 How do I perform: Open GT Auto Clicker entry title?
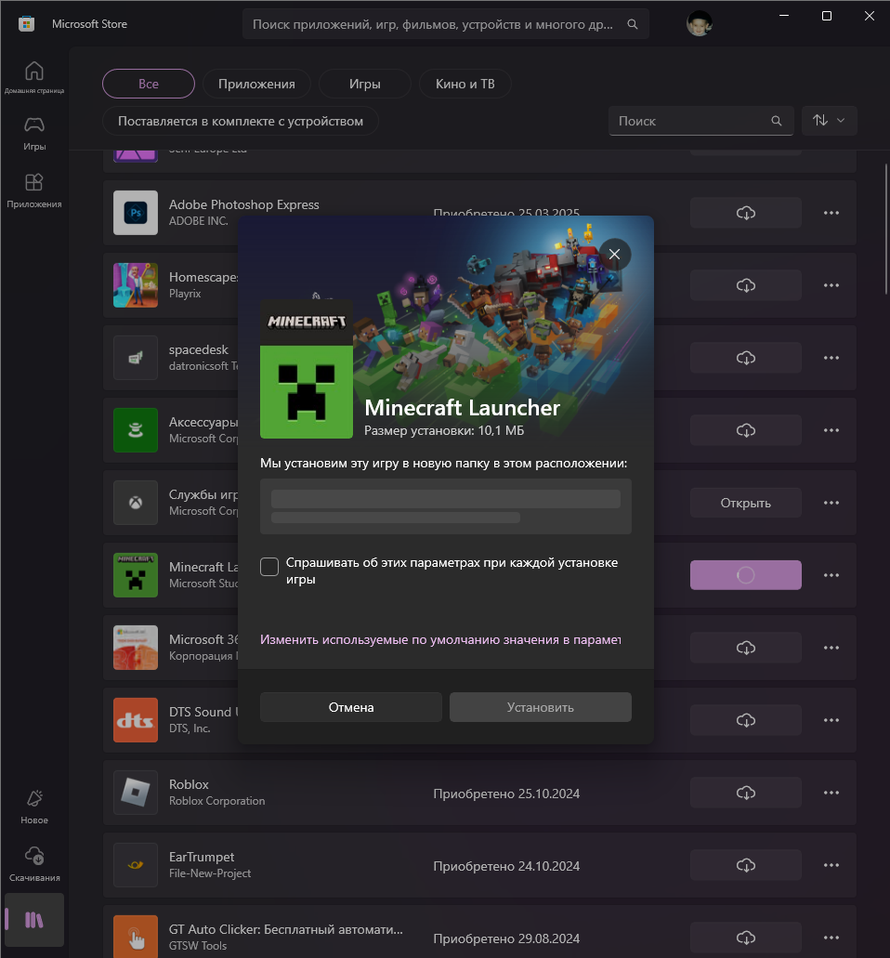click(x=286, y=929)
